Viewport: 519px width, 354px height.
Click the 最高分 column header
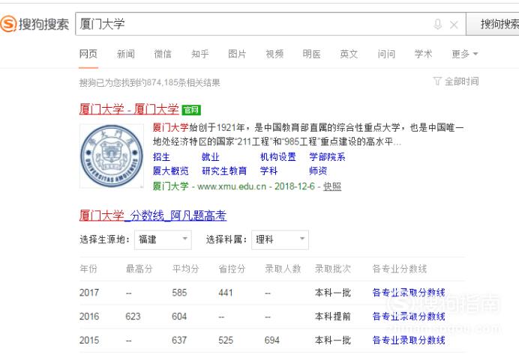(x=139, y=269)
